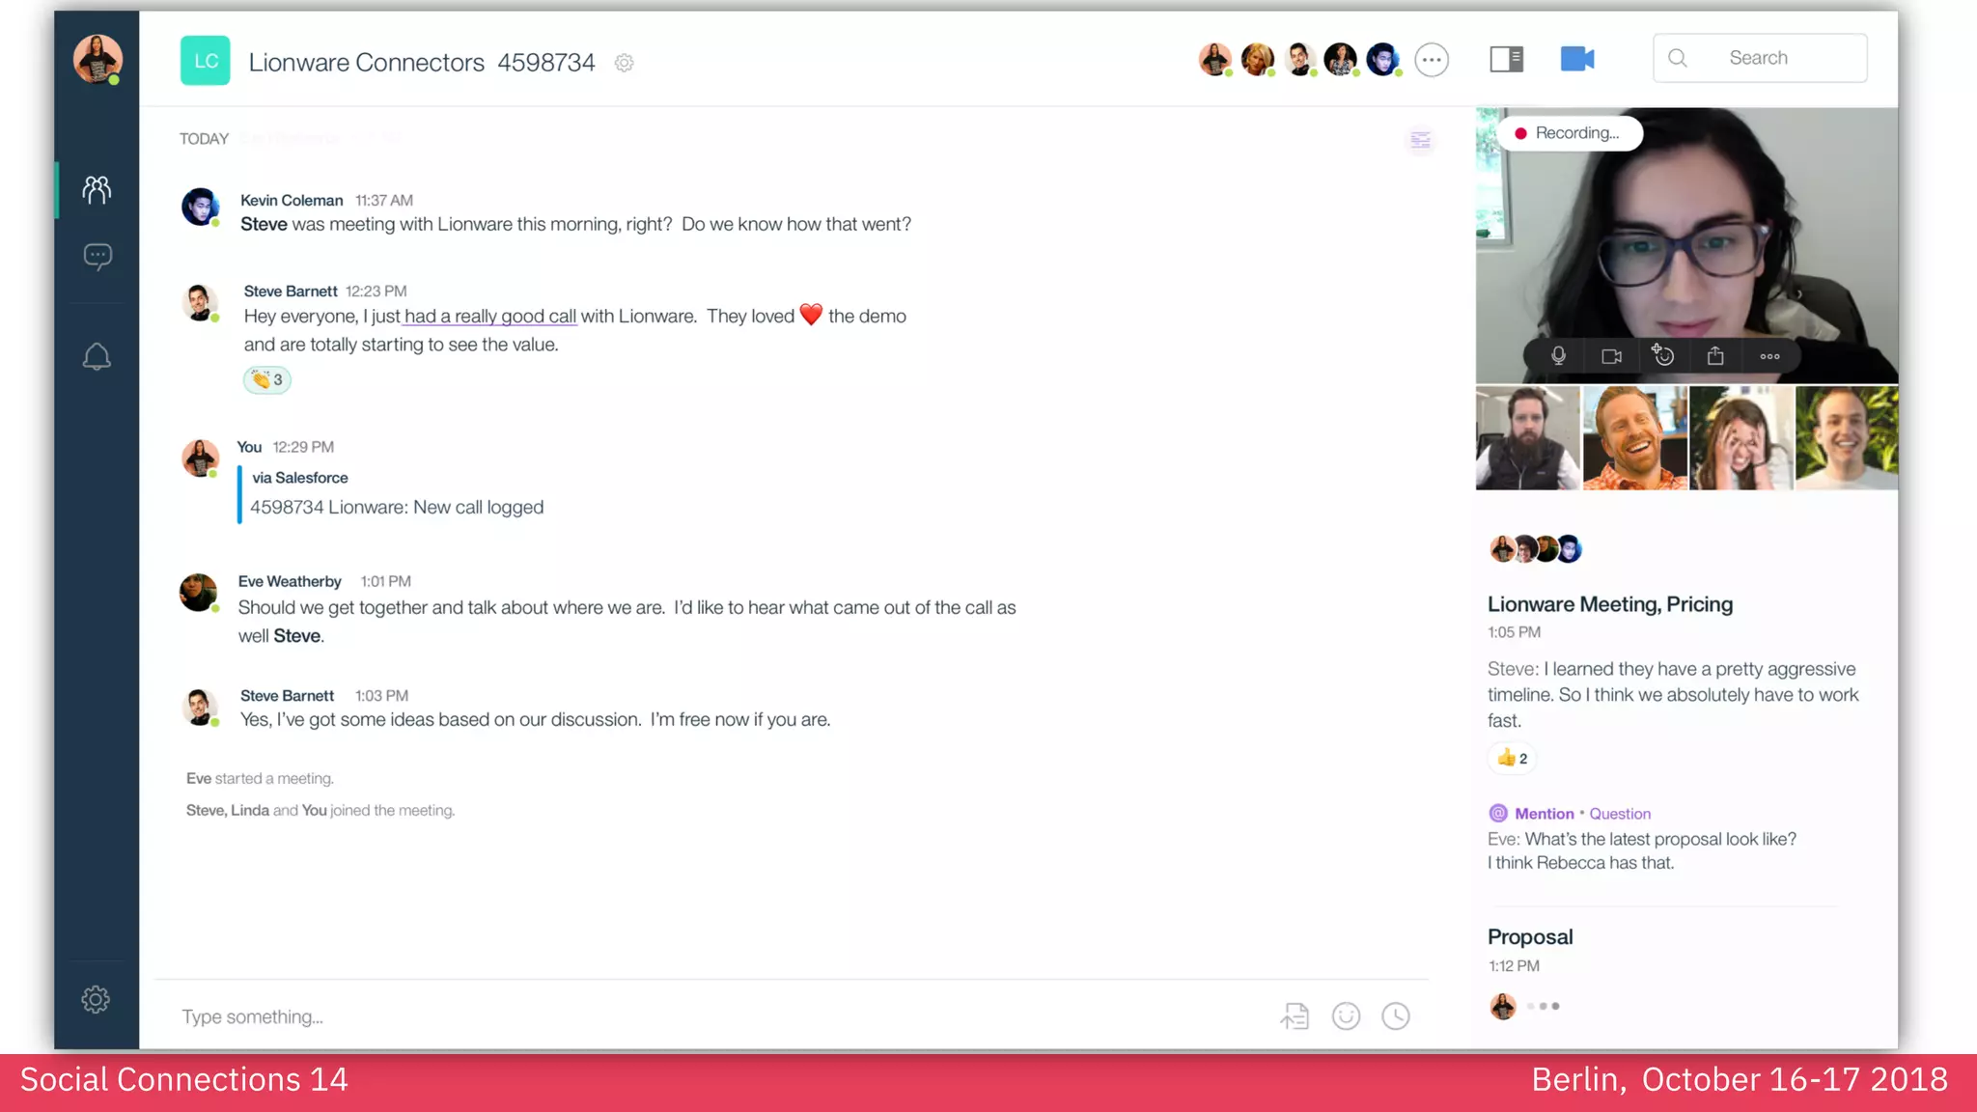
Task: Open the chat bubble icon in sidebar
Action: 97,256
